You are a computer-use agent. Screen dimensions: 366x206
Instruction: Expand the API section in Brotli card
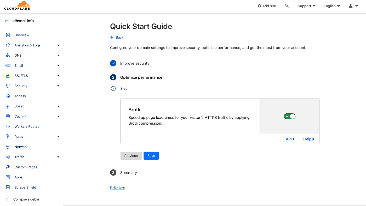pos(290,139)
